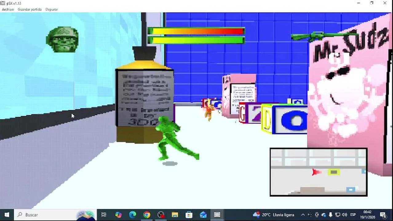The image size is (393, 221).
Task: Open the weather widget showing 20°C
Action: coord(273,215)
